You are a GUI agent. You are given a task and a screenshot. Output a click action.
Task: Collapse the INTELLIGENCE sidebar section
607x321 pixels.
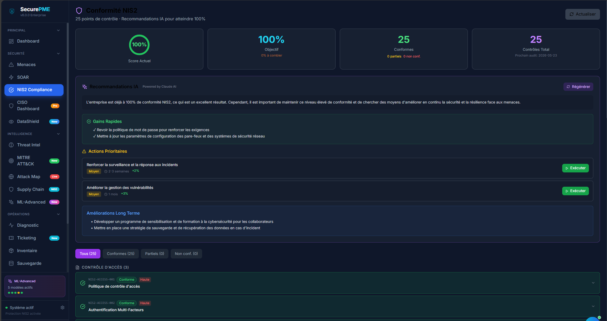tap(58, 134)
